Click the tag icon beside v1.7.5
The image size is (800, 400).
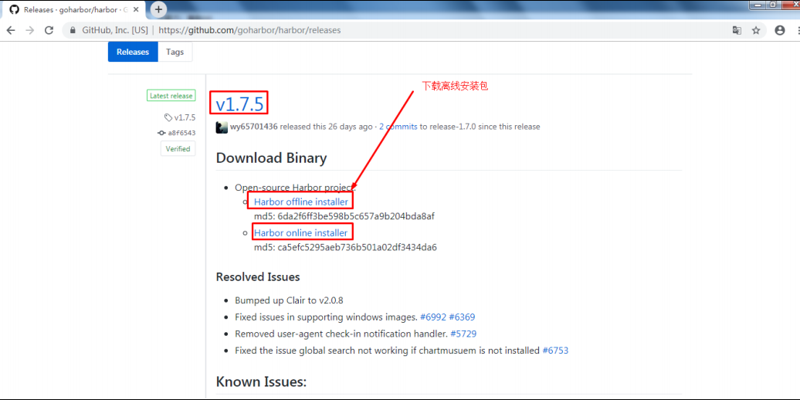168,118
